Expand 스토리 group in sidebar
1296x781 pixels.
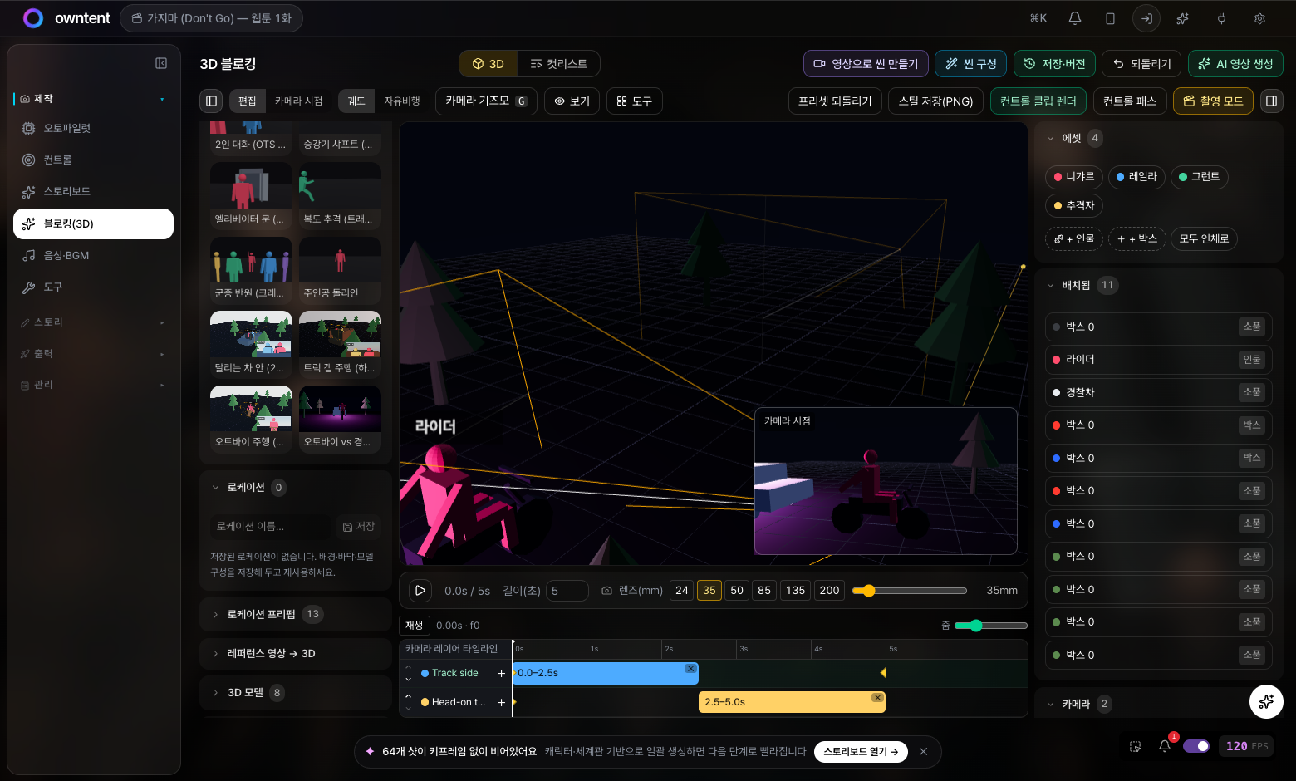93,322
